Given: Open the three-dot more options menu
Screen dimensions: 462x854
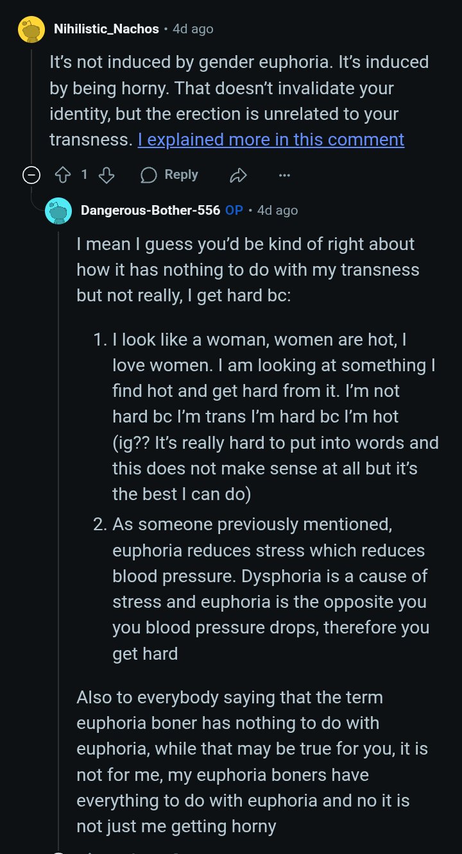Looking at the screenshot, I should (284, 175).
